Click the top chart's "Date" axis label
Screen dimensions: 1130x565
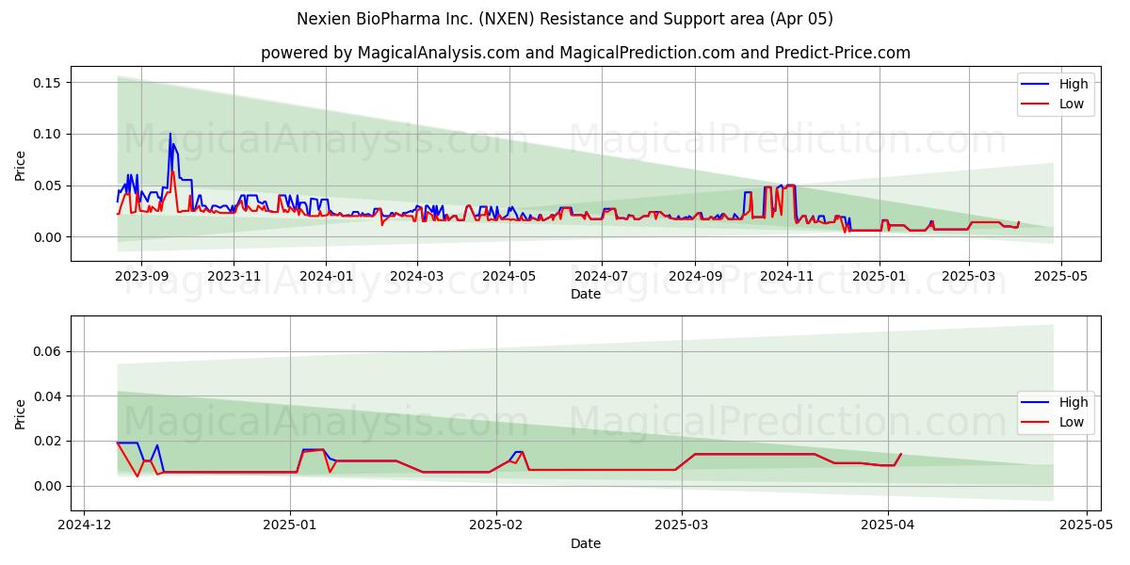tap(586, 294)
